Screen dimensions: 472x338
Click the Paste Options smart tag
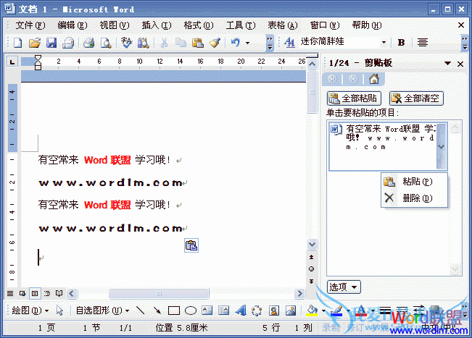pos(191,245)
